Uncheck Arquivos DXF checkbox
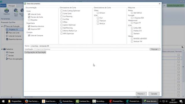Image resolution: width=185 pixels, height=104 pixels. 29,29
